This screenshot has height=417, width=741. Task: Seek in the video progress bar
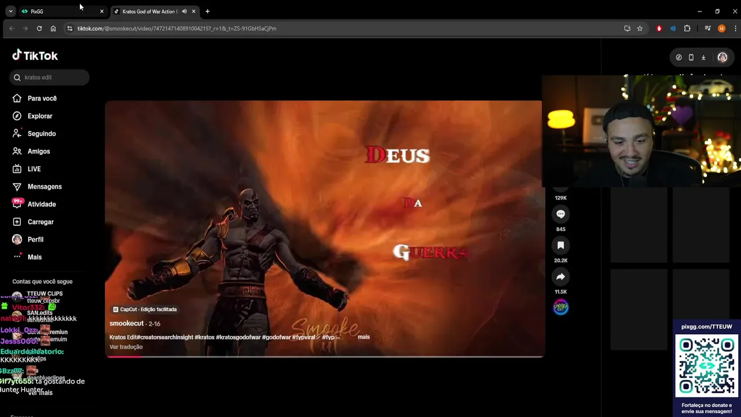click(x=324, y=356)
